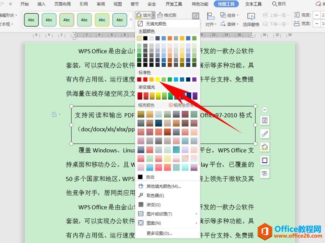
Task: Click 下移一层 send backward
Action: tap(276, 24)
